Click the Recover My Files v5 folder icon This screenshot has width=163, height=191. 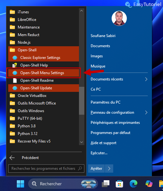point(12,141)
